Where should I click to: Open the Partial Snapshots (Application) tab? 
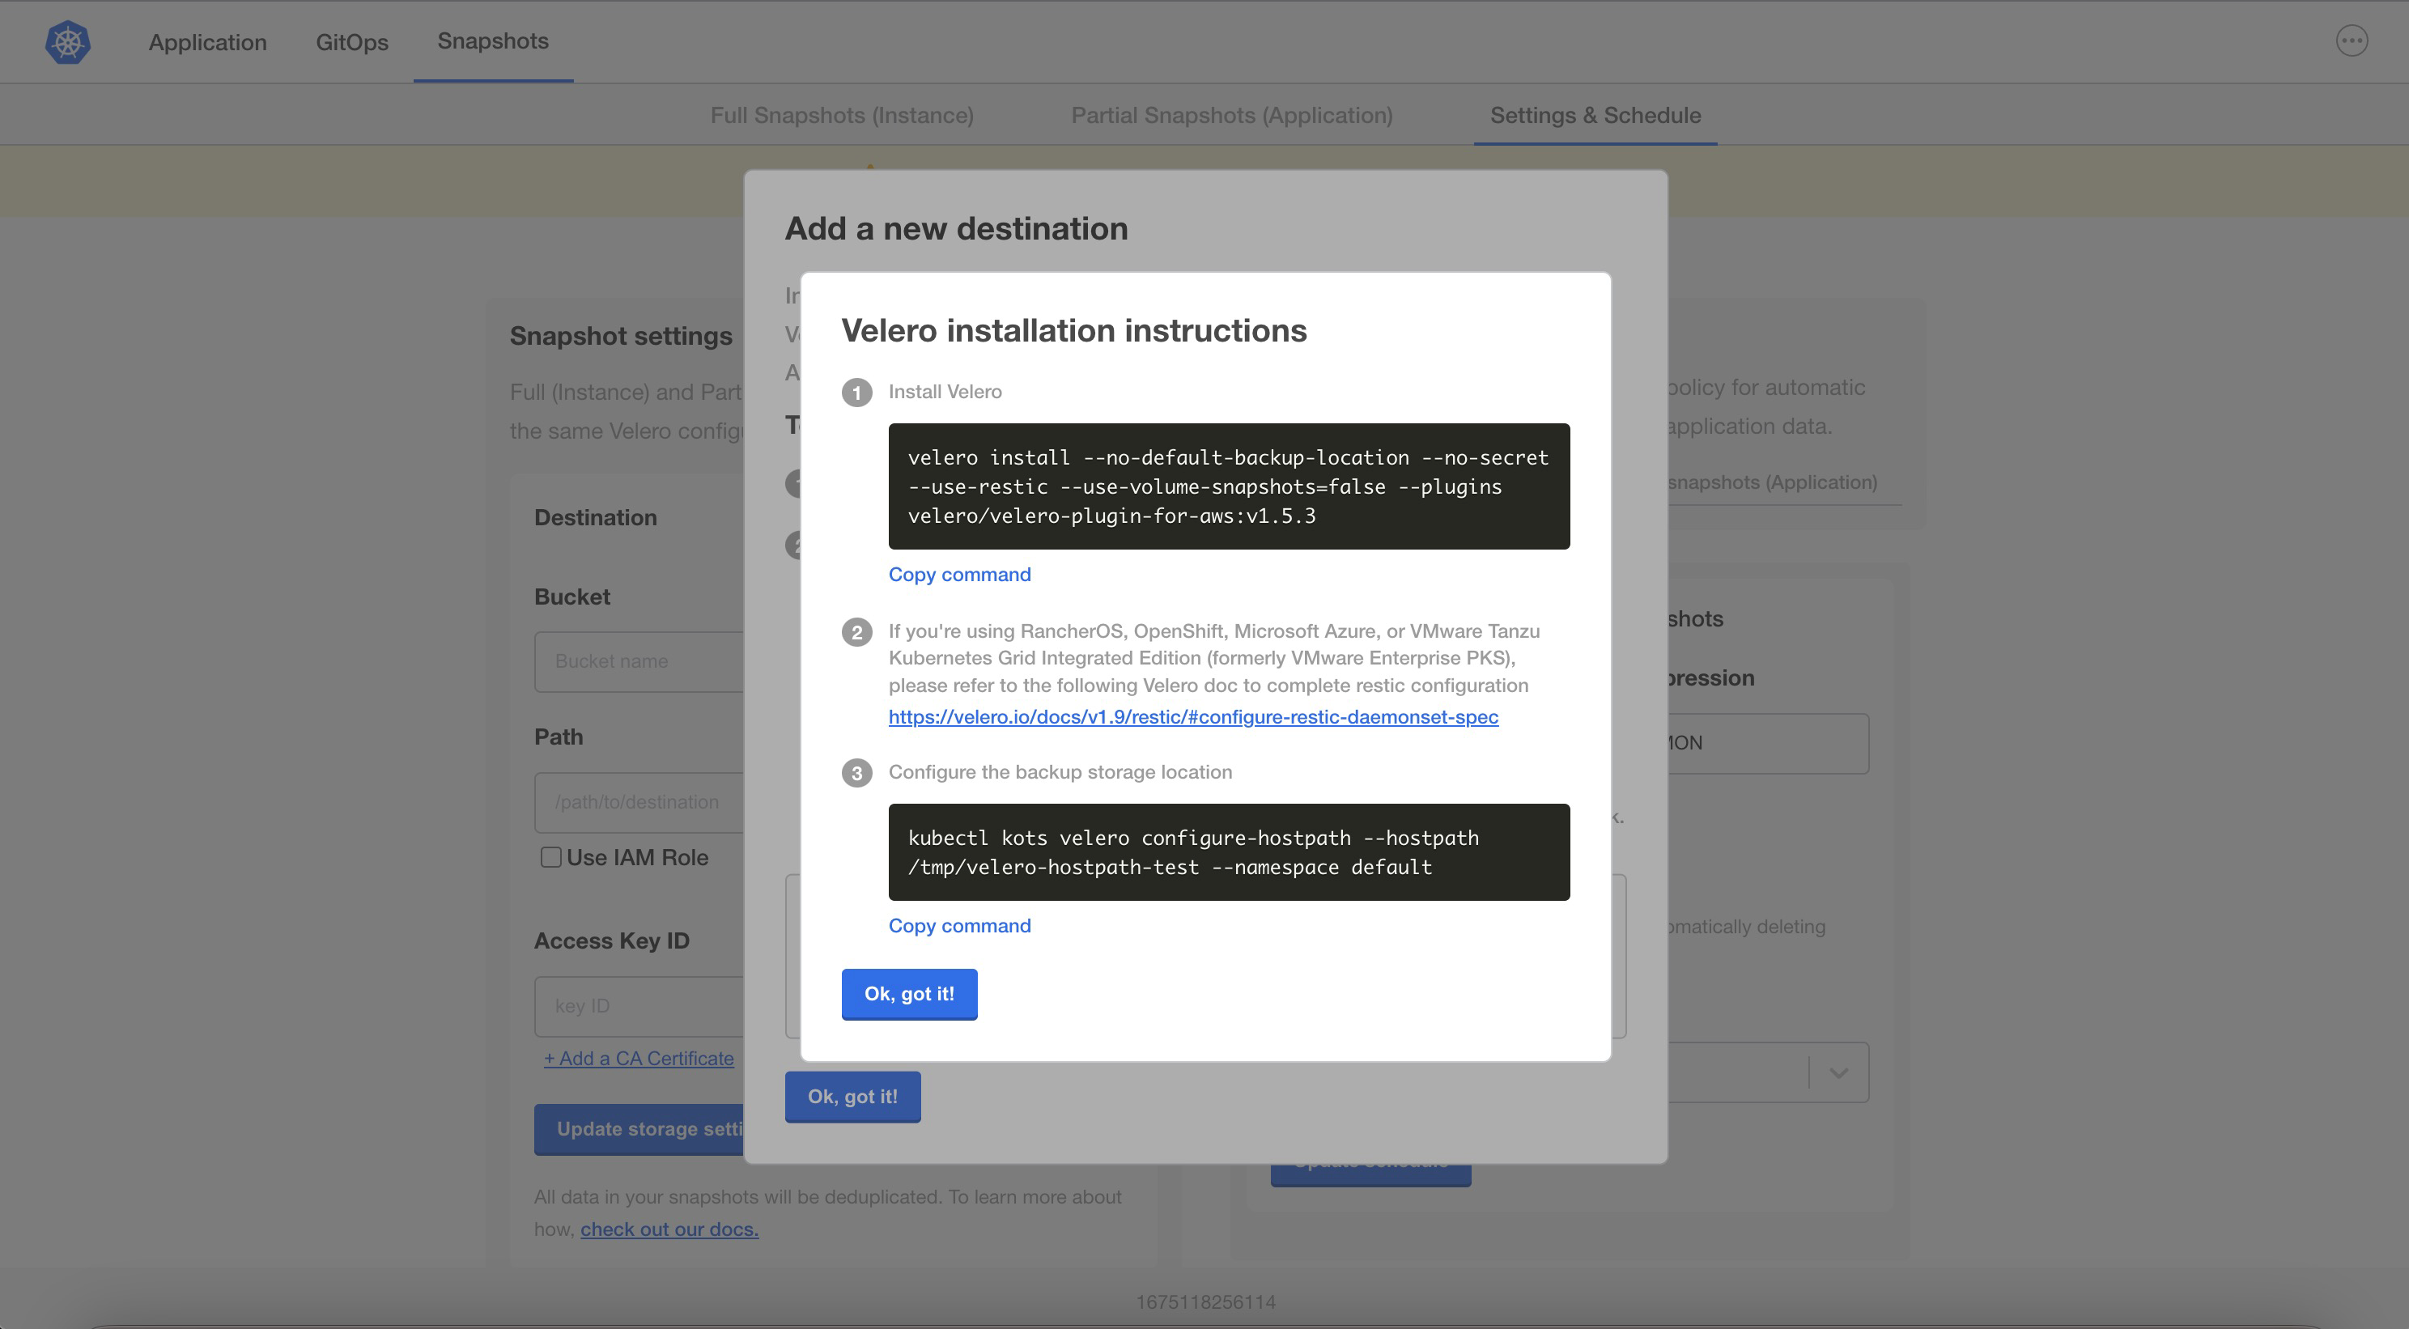1232,115
